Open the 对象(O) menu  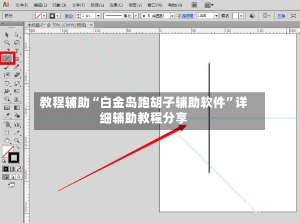[x=59, y=5]
